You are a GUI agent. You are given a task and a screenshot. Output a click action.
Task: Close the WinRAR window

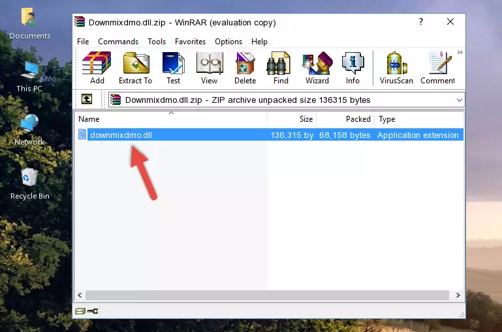pyautogui.click(x=450, y=21)
